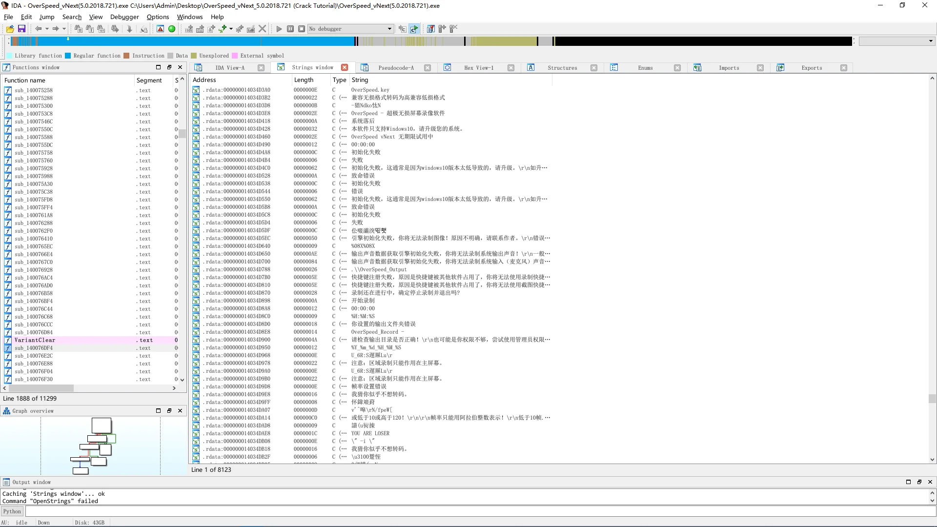
Task: Open the 'No debugger' selector dropdown
Action: tap(350, 29)
